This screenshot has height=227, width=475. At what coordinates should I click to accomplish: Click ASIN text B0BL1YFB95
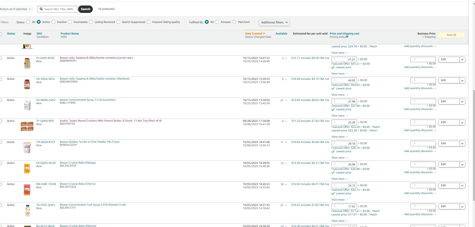pos(68,103)
